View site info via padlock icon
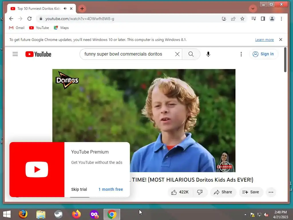This screenshot has height=220, width=293. pyautogui.click(x=41, y=19)
